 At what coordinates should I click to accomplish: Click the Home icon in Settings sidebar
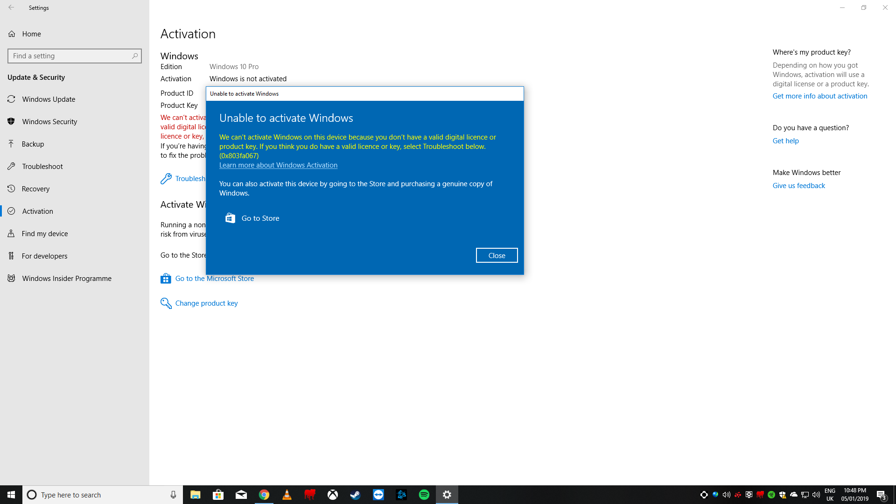tap(12, 34)
